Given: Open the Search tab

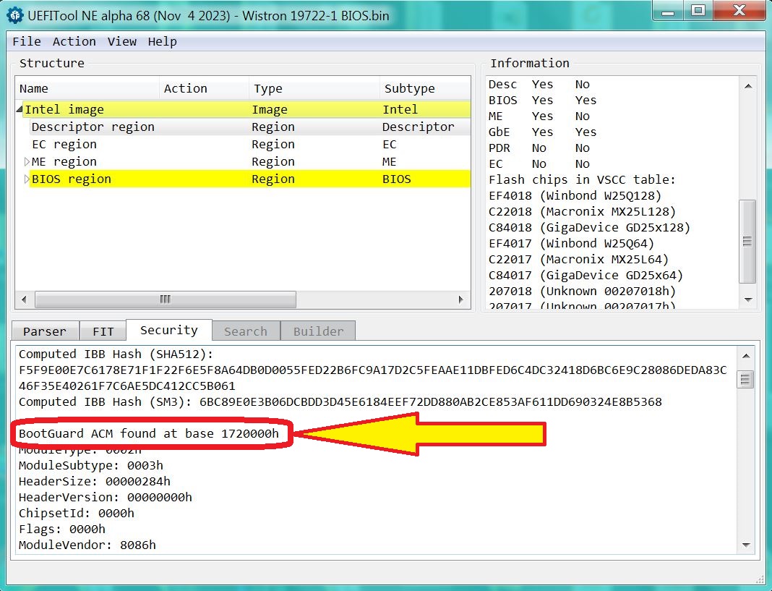Looking at the screenshot, I should pyautogui.click(x=246, y=331).
